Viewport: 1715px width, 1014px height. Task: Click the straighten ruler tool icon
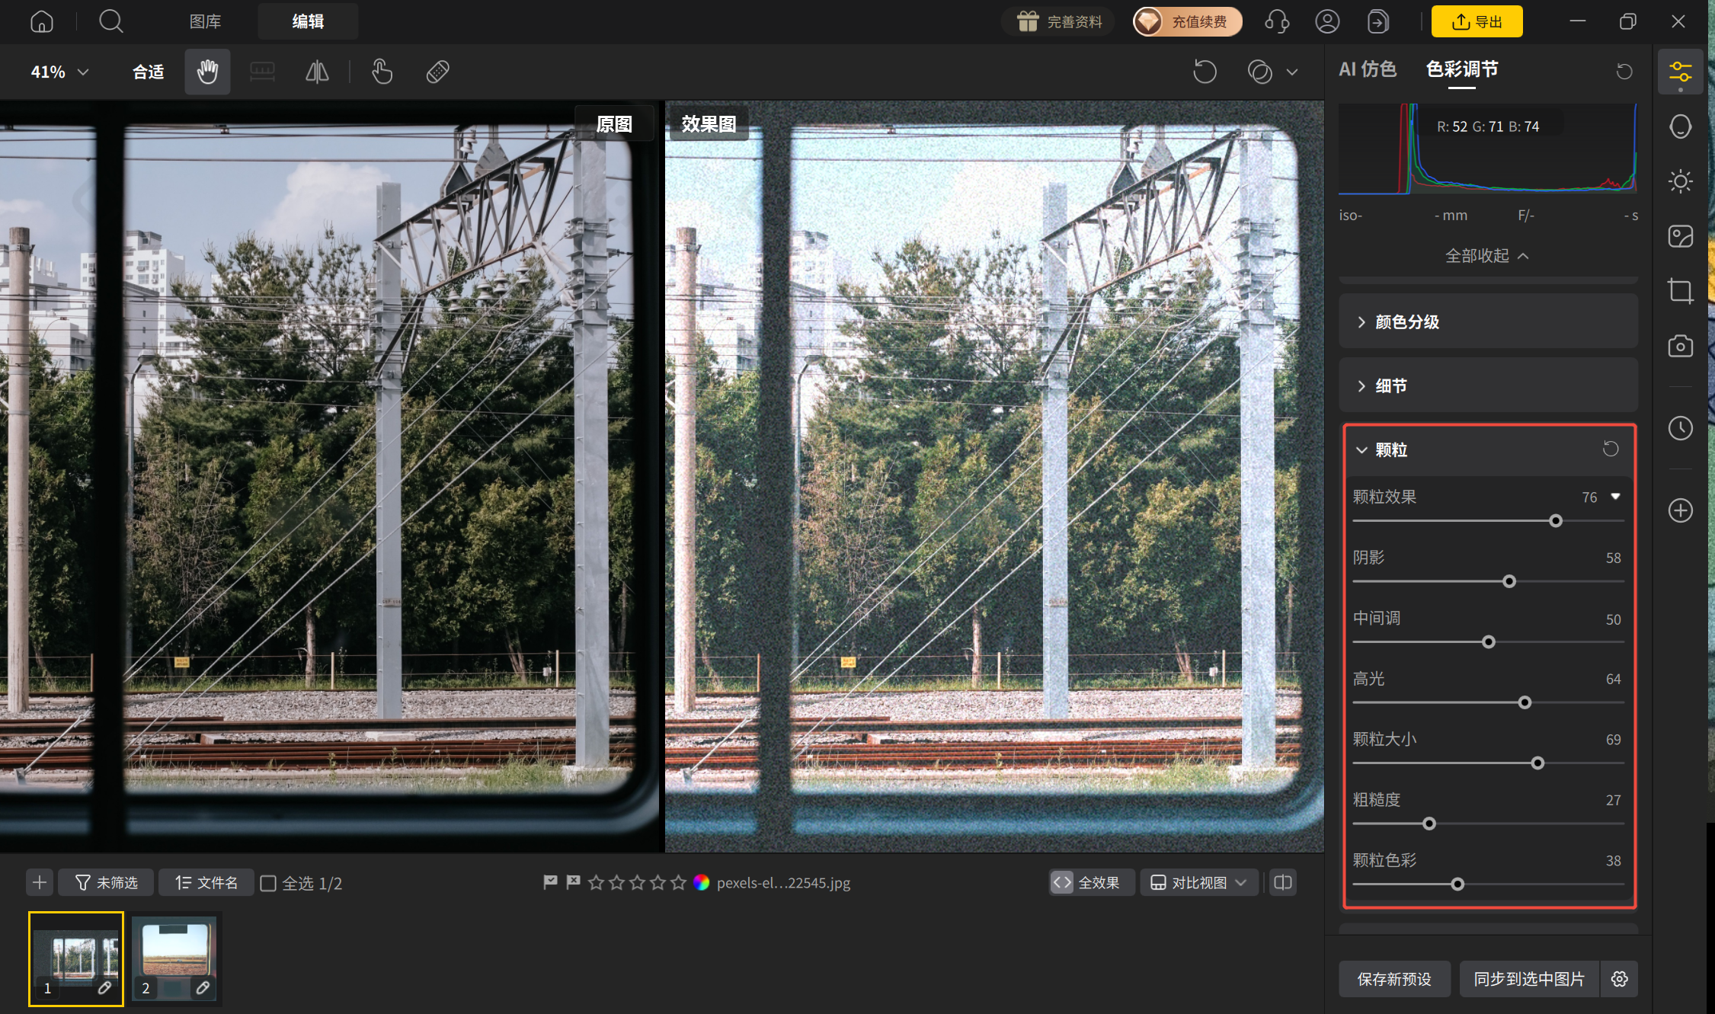coord(262,72)
